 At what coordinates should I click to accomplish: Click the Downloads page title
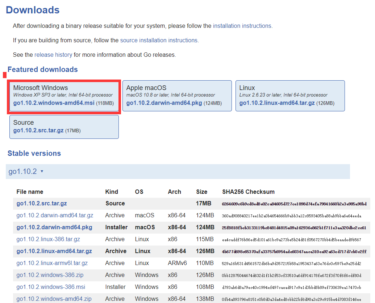pos(33,10)
